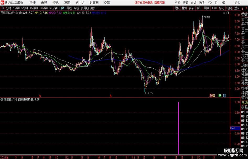
Task: Open the 版面 menu
Action: coord(185,3)
